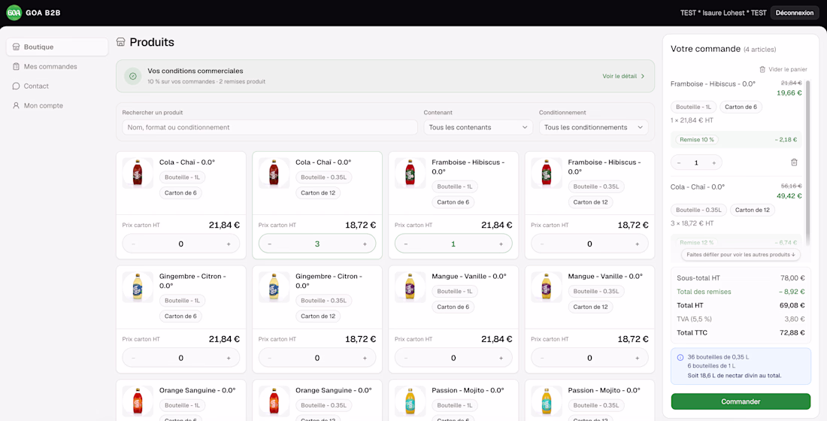
Task: Click the Déconnexion button
Action: 795,13
